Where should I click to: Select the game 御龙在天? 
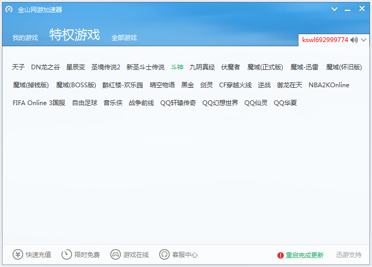(290, 85)
